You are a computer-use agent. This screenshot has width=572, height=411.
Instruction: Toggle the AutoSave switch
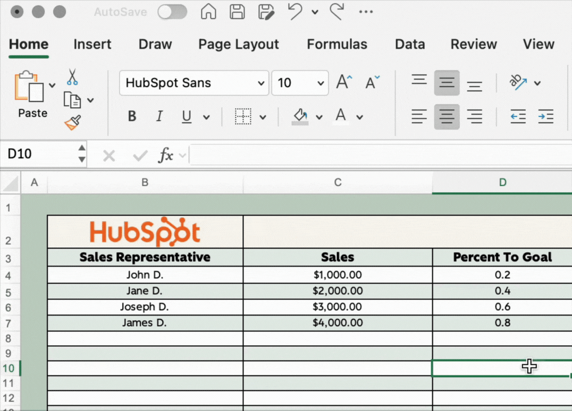(x=173, y=12)
